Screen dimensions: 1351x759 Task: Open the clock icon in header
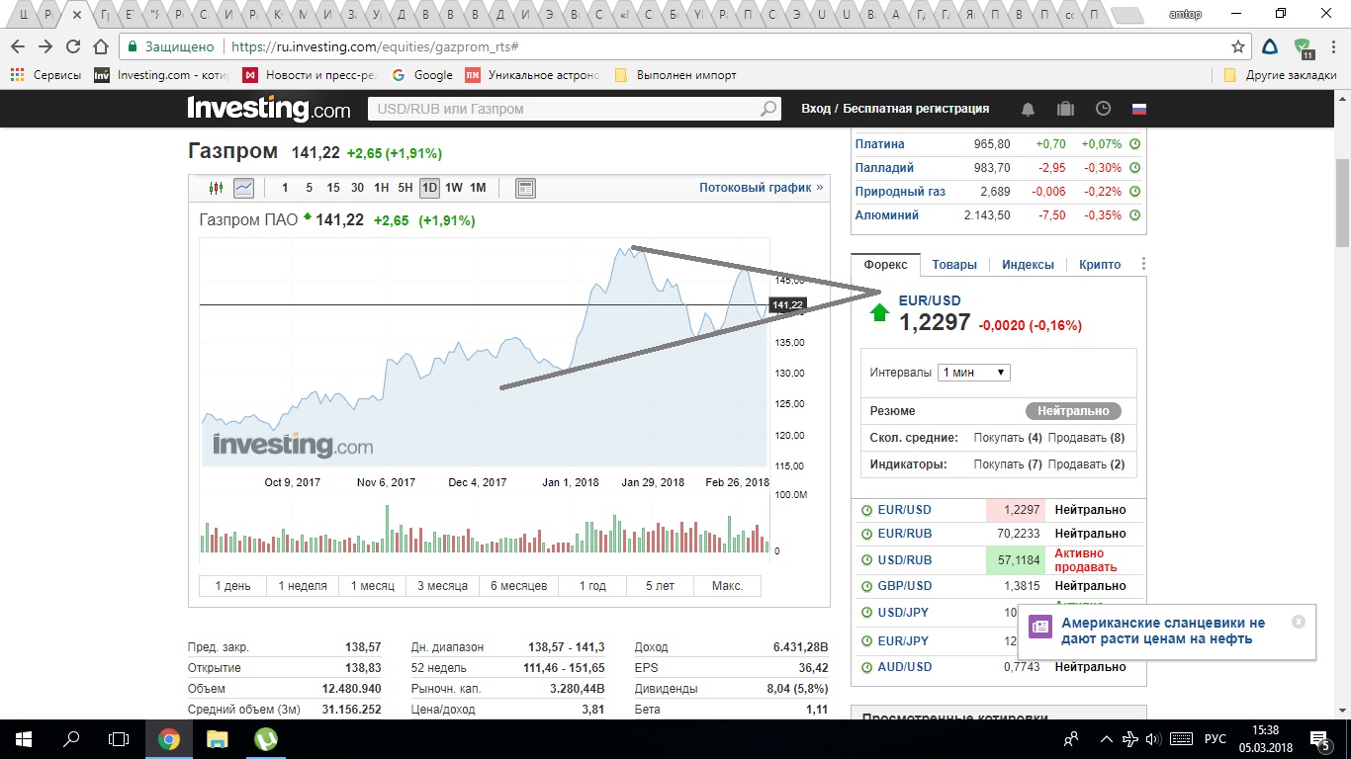[x=1103, y=109]
